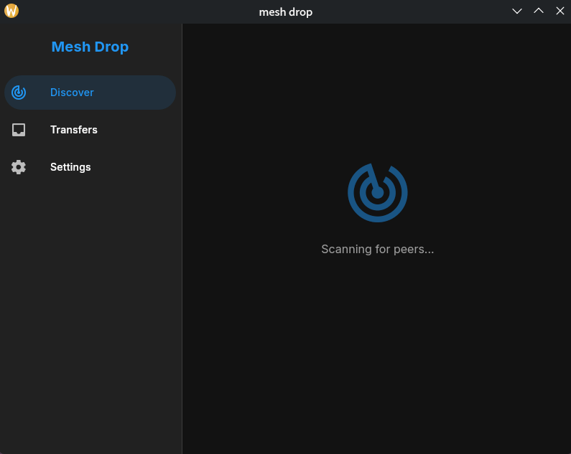Click the "mesh drop" window title text
The image size is (571, 454).
pyautogui.click(x=285, y=11)
